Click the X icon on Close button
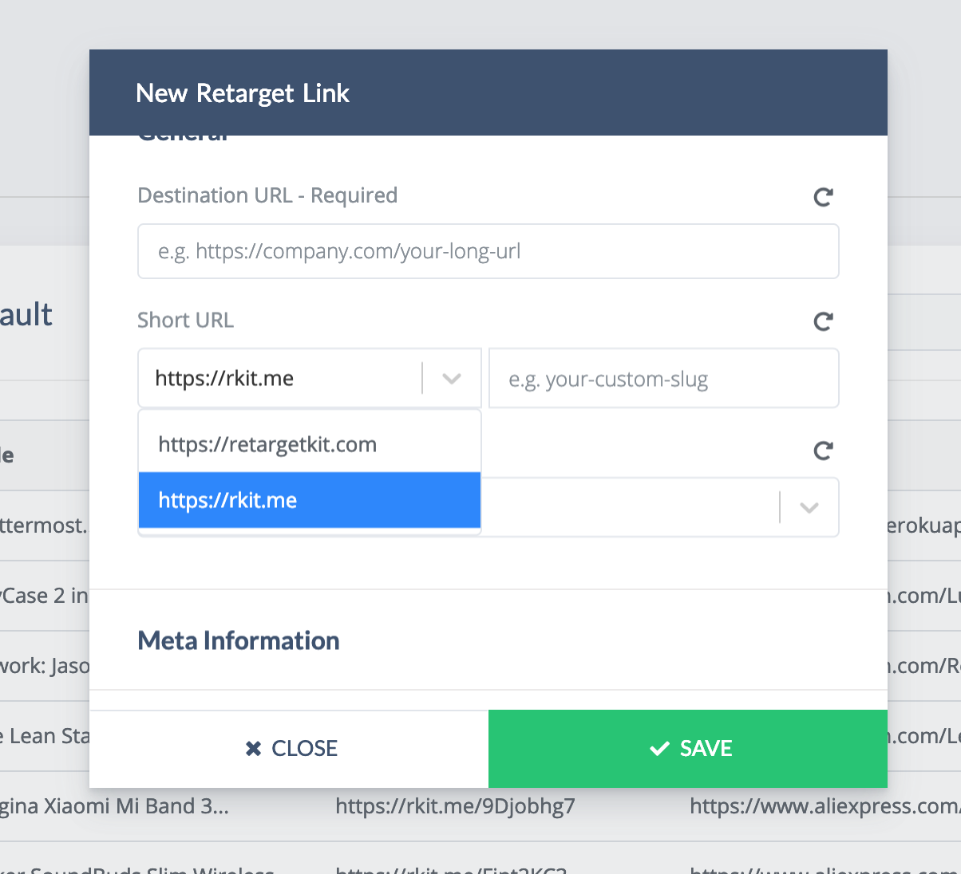 [x=253, y=749]
